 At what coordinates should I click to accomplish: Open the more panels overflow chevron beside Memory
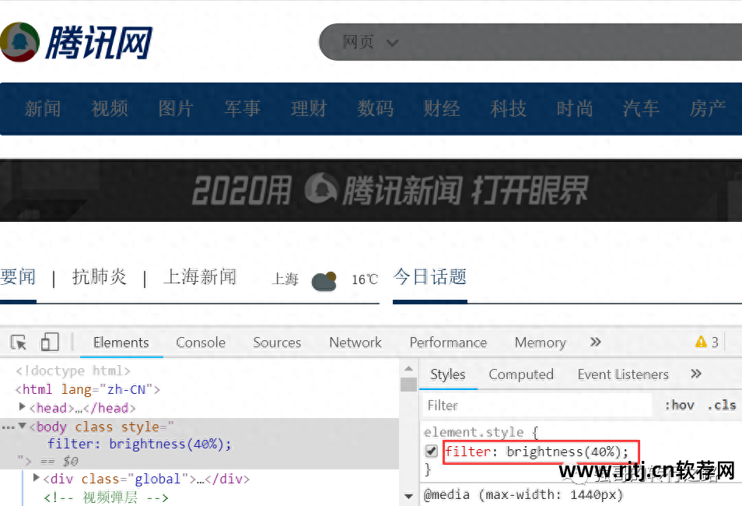coord(595,342)
